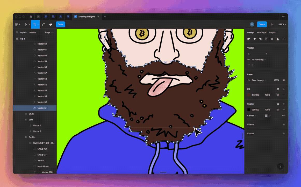Add a new stroke with plus
This screenshot has height=187, width=301.
pyautogui.click(x=284, y=104)
